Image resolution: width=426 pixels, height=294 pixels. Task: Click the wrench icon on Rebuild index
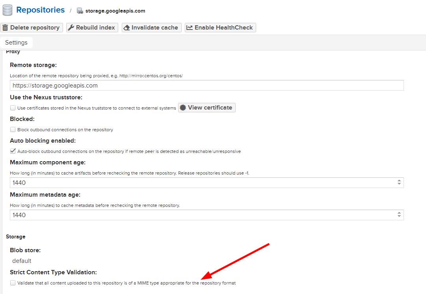[x=71, y=28]
